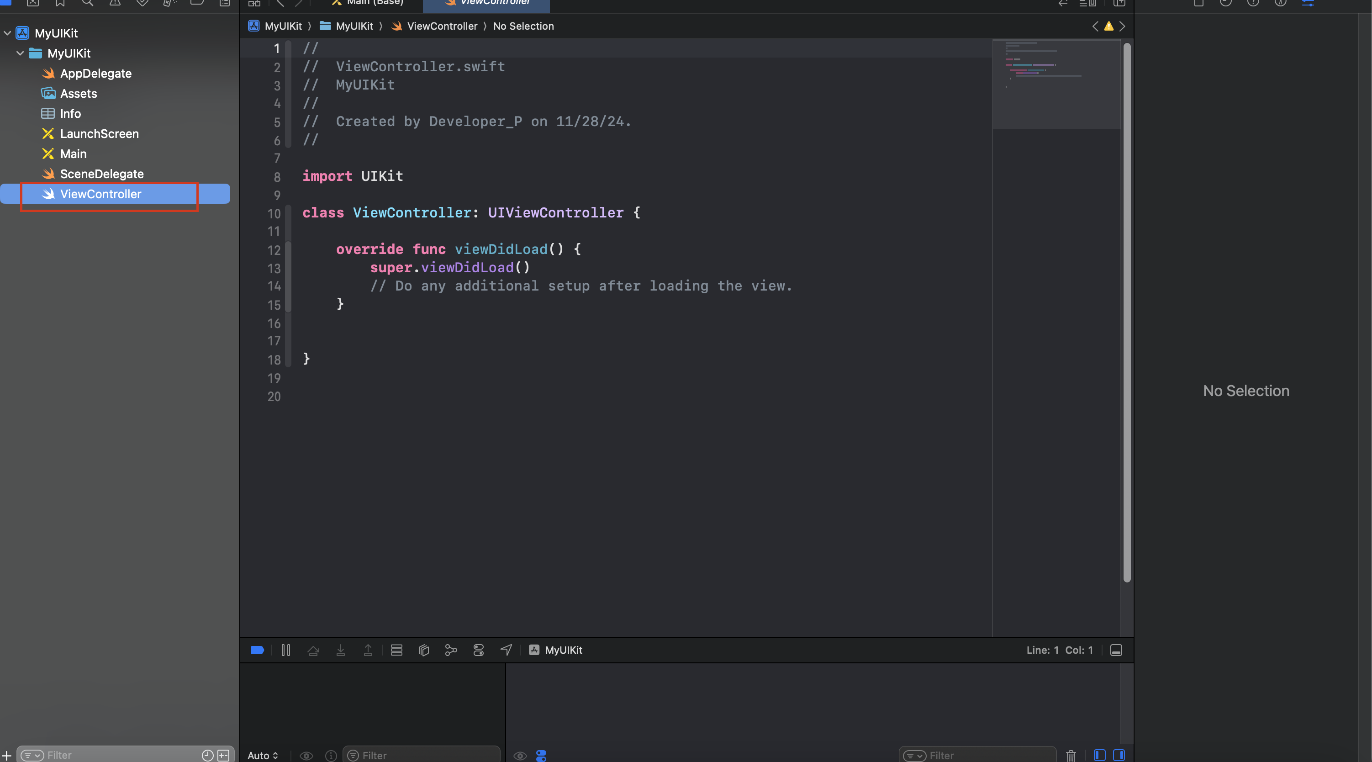Screen dimensions: 1372x762
Task: Hide the debug area with bottom-right toggle
Action: pos(1116,650)
